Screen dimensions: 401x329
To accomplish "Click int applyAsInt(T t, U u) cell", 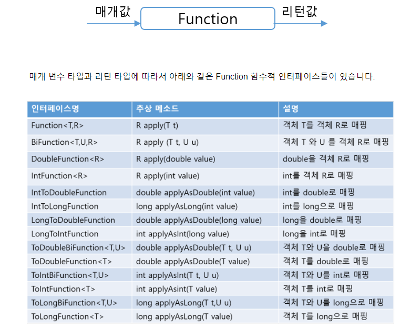I will pos(205,275).
